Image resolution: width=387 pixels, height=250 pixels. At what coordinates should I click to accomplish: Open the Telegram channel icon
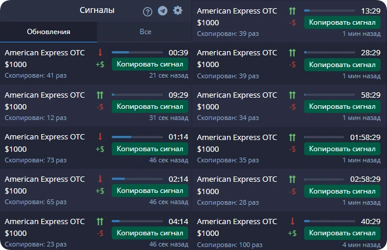point(162,11)
